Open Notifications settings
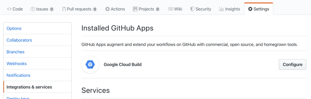The image size is (311, 99). [37, 75]
